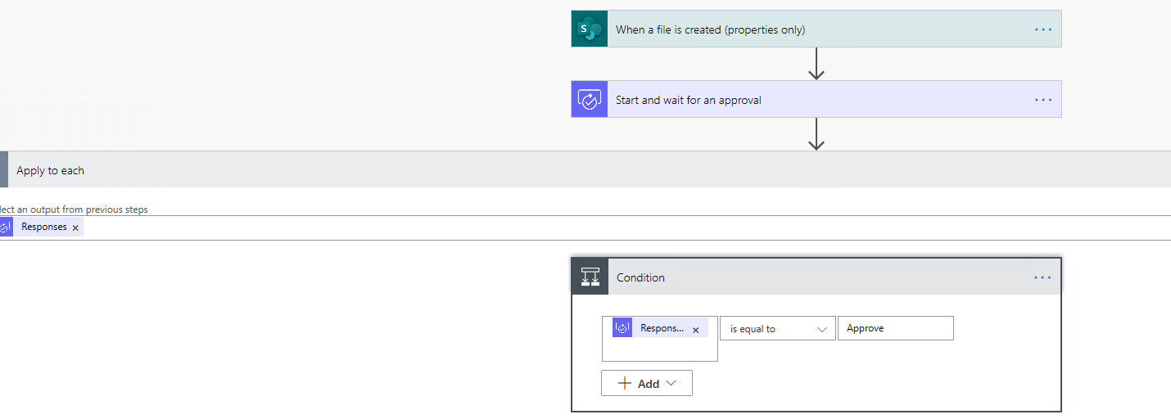This screenshot has width=1171, height=419.
Task: Open the 'is equal to' operator dropdown
Action: pos(778,329)
